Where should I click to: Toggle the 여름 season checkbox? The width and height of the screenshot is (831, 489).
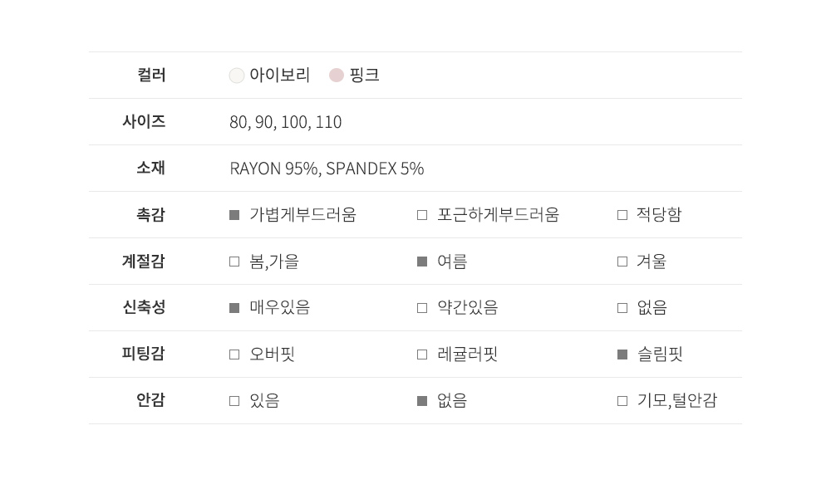point(422,262)
